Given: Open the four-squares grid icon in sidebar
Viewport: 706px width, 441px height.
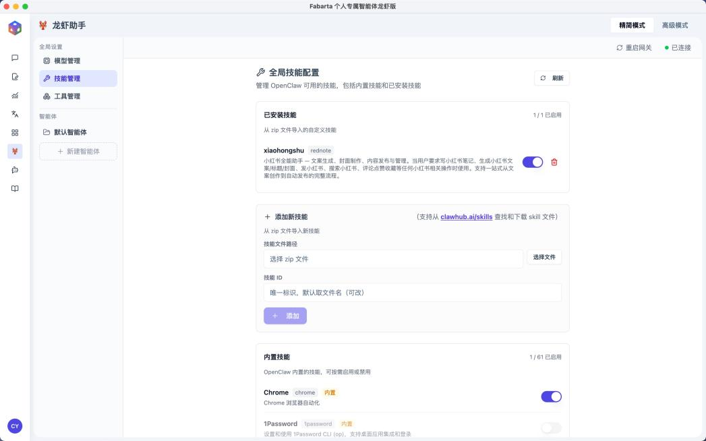Looking at the screenshot, I should pos(15,133).
